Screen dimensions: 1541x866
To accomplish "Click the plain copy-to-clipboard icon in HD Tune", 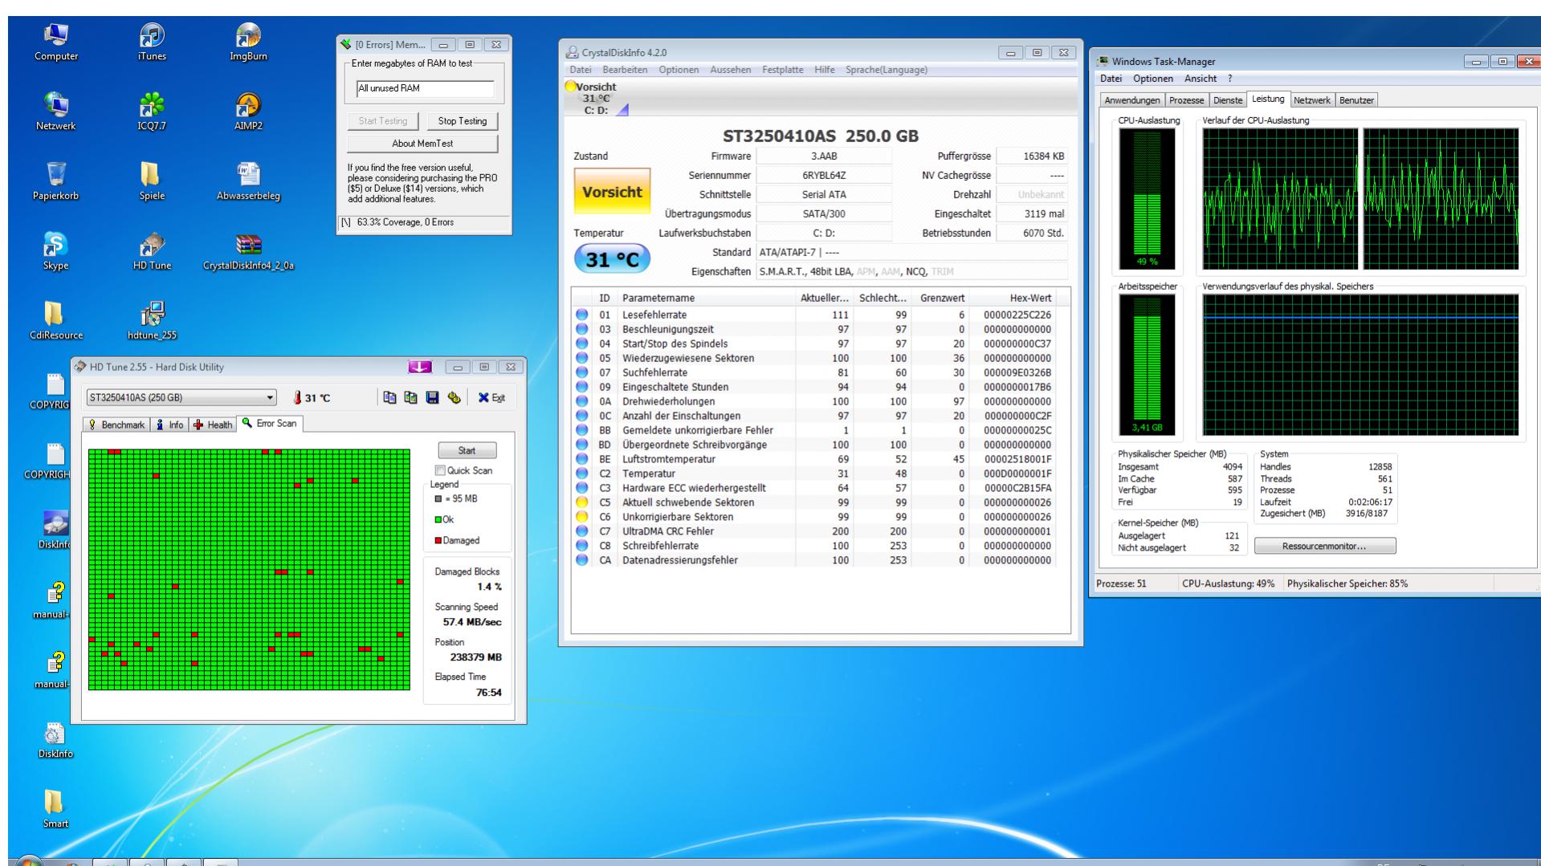I will click(390, 398).
